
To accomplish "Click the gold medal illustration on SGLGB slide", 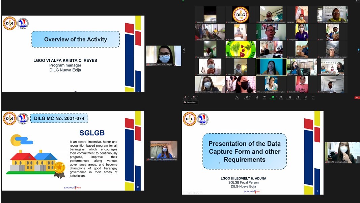I will pyautogui.click(x=59, y=170).
